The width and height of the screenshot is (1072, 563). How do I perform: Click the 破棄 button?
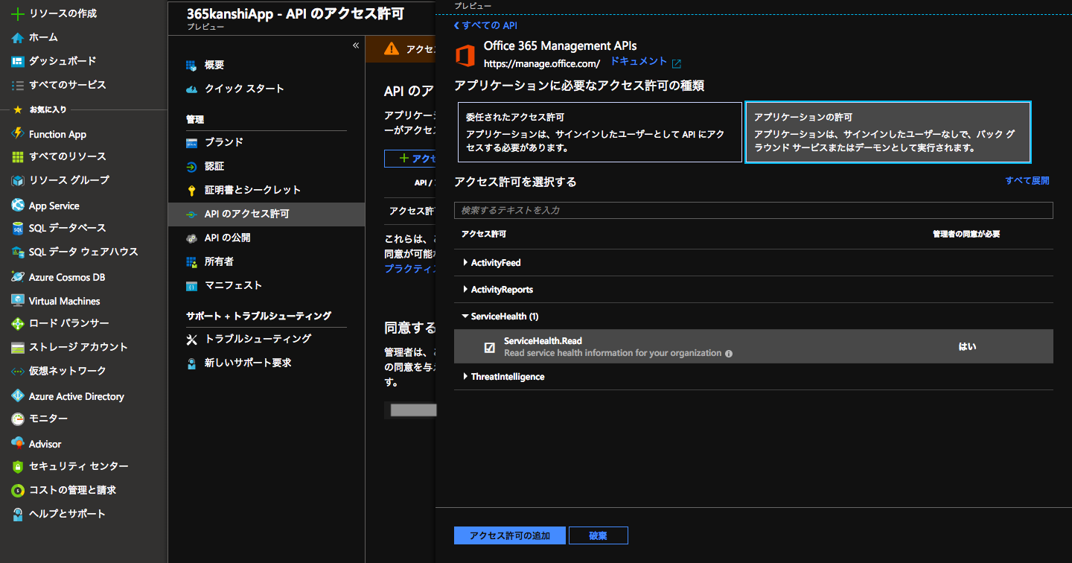(x=599, y=535)
